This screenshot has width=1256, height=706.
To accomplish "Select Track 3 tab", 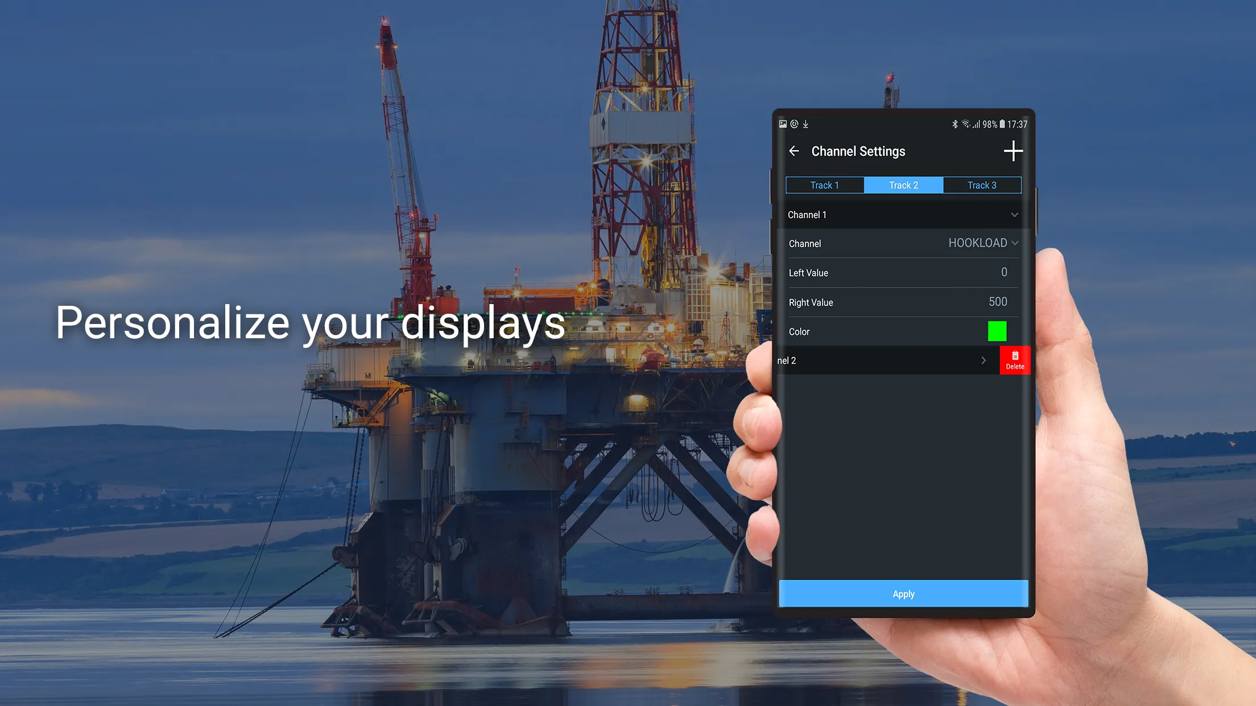I will (982, 185).
